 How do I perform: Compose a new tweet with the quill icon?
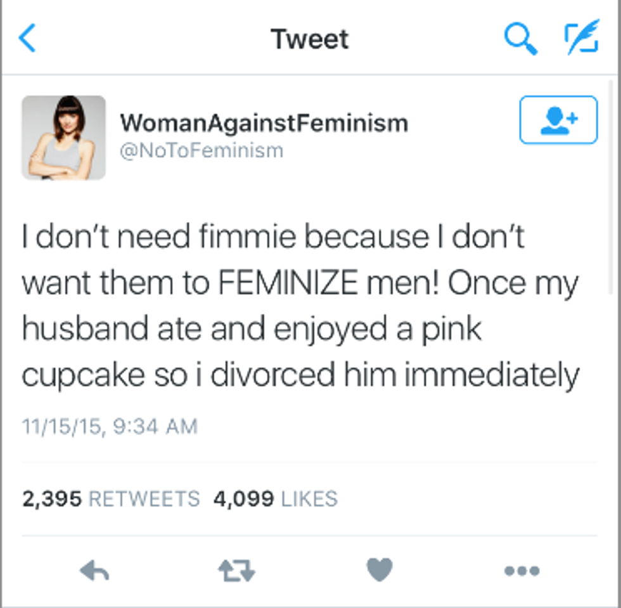581,37
